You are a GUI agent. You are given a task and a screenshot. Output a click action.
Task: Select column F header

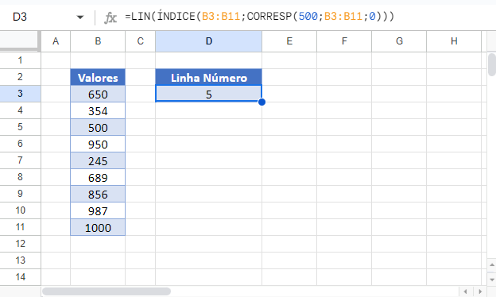[x=344, y=41]
